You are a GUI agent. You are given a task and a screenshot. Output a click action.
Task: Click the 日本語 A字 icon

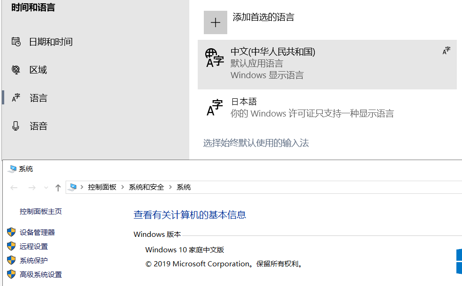(214, 107)
